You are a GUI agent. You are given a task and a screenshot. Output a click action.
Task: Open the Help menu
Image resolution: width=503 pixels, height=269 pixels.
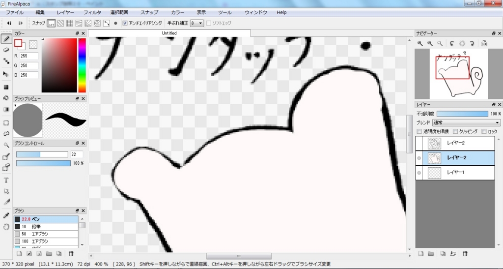[281, 12]
